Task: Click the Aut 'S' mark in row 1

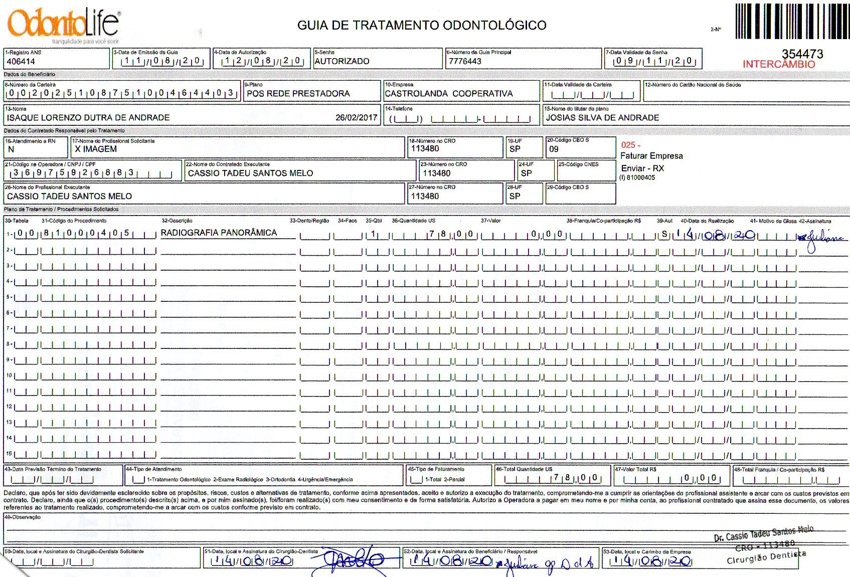Action: (665, 234)
